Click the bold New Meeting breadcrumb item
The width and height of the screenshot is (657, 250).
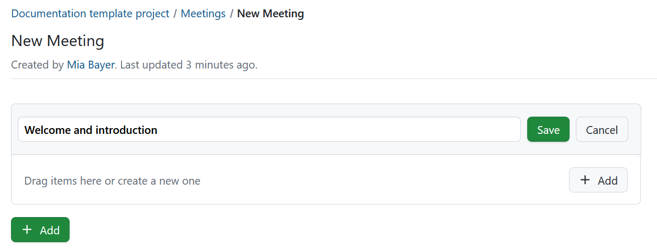coord(270,14)
